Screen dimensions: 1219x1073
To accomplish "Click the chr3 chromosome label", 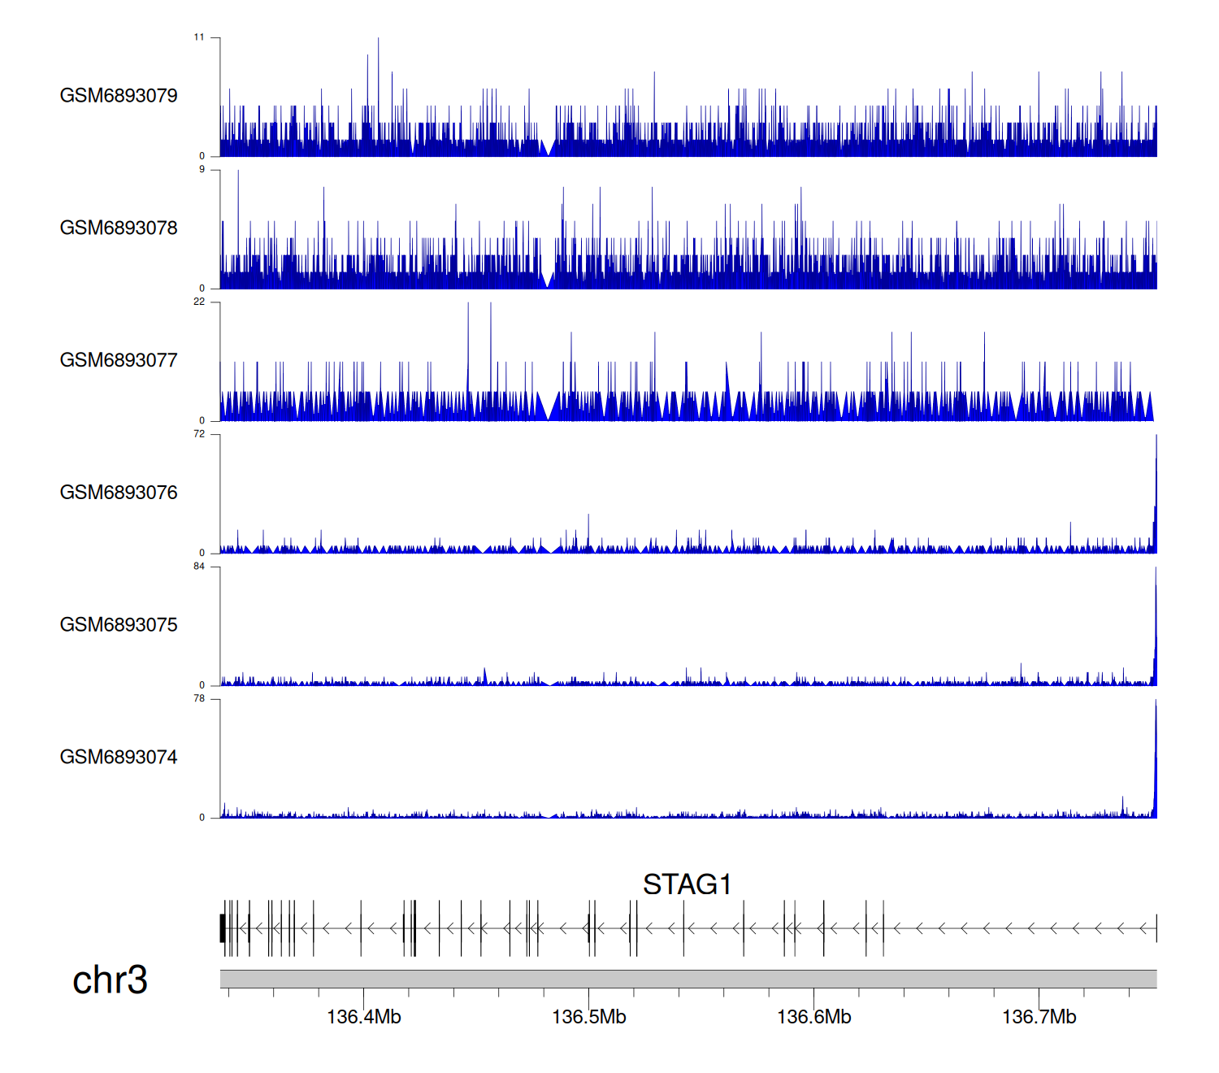I will [x=110, y=980].
